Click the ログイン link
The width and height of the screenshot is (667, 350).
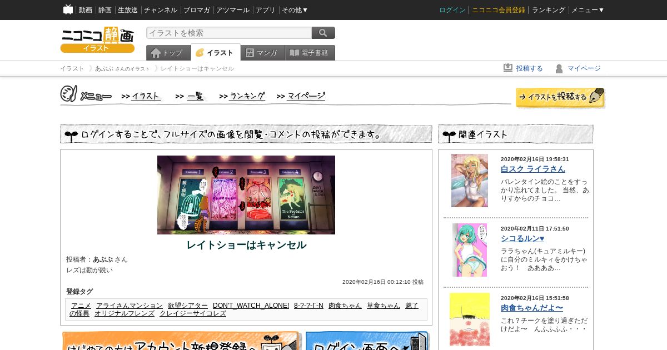[x=452, y=10]
